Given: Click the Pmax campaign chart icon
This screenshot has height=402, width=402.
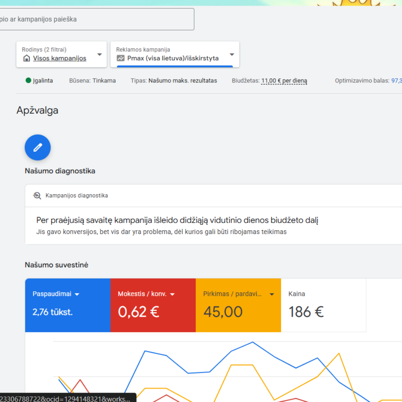Looking at the screenshot, I should pos(121,58).
